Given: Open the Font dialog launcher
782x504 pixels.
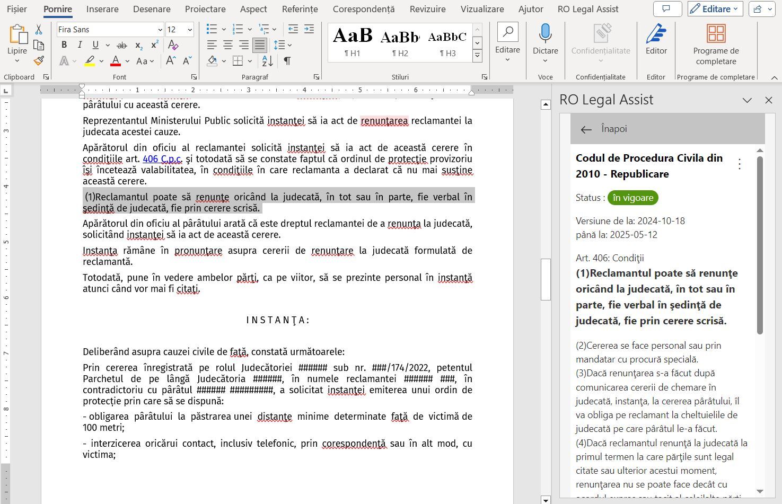Looking at the screenshot, I should (x=194, y=77).
